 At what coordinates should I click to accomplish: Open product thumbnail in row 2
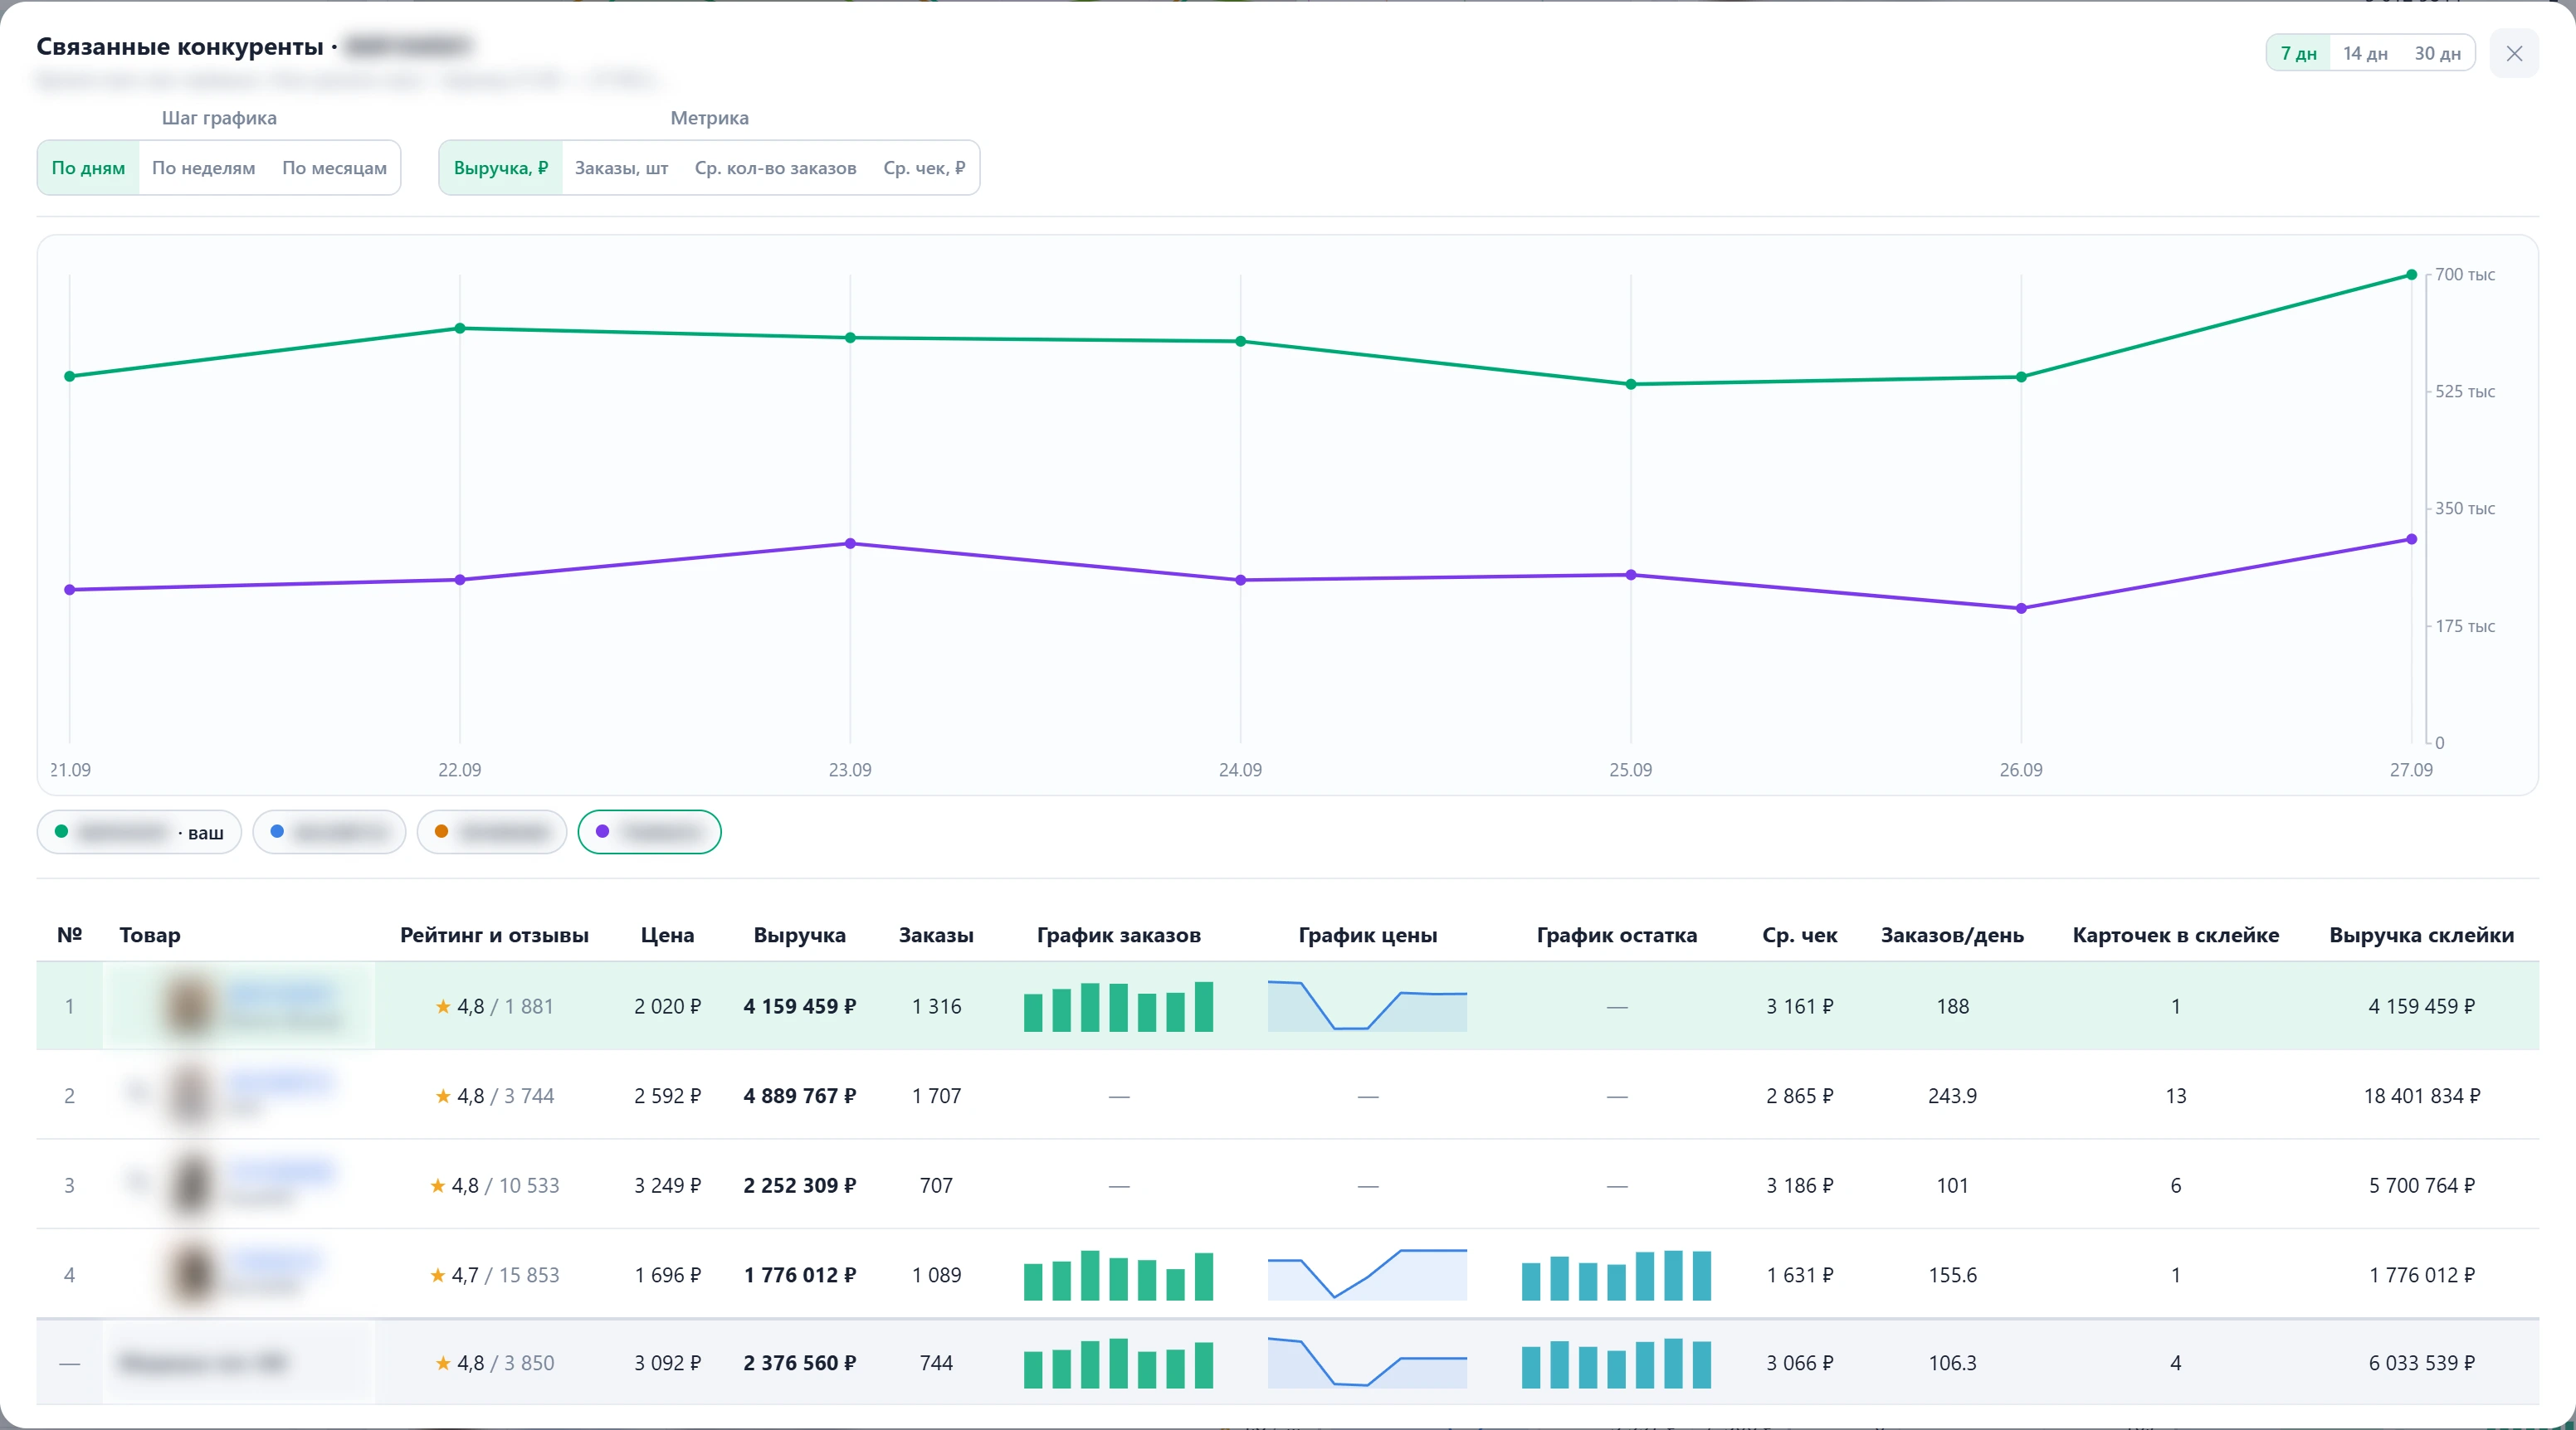(190, 1095)
